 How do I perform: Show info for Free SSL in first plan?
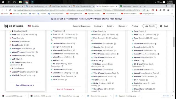tap(36, 35)
